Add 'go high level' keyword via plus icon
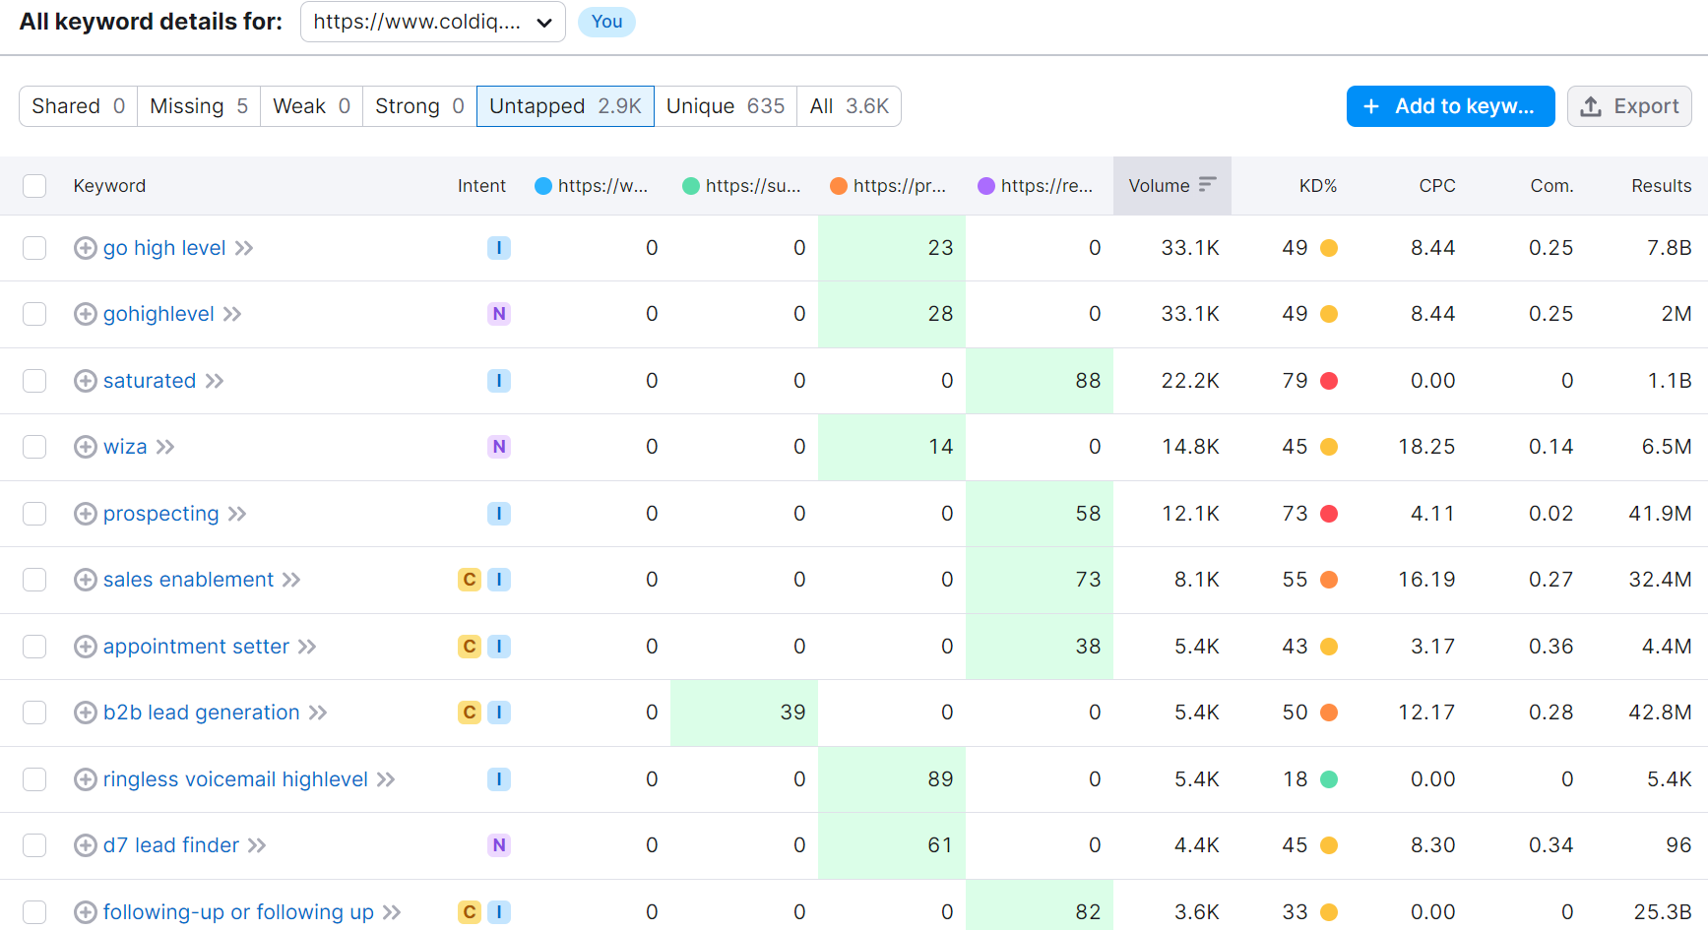The width and height of the screenshot is (1708, 930). (x=86, y=248)
